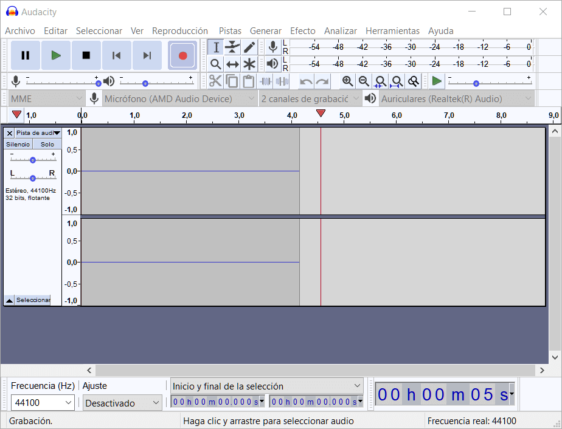
Task: Click the playback meter speaker icon
Action: pyautogui.click(x=273, y=64)
